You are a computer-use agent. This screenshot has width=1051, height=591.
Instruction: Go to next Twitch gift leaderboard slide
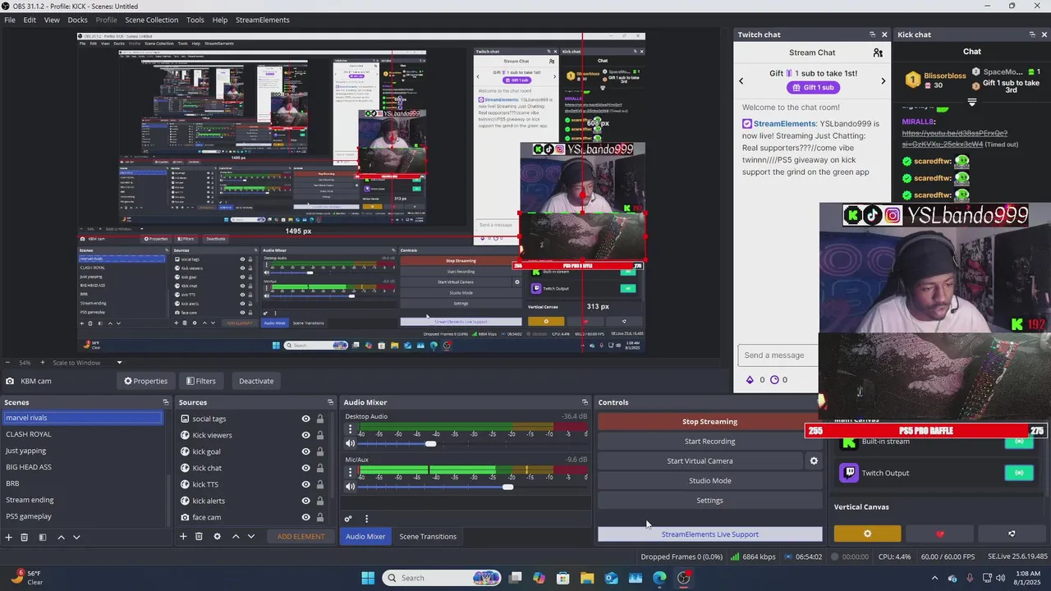(x=883, y=80)
